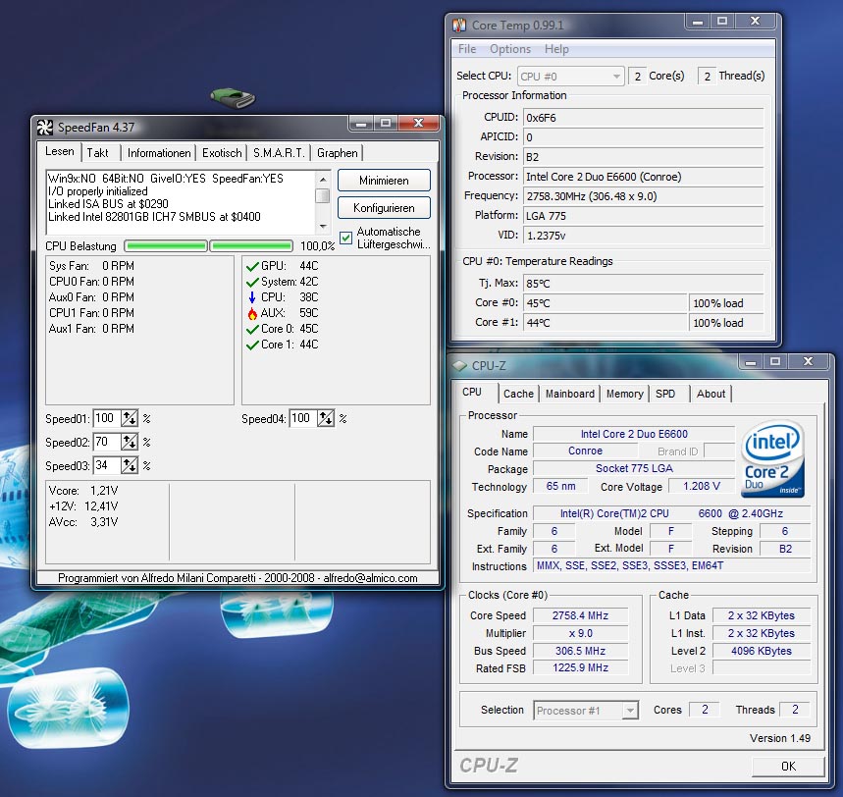Image resolution: width=843 pixels, height=797 pixels.
Task: Click the Speed03 spinner arrows
Action: (x=130, y=465)
